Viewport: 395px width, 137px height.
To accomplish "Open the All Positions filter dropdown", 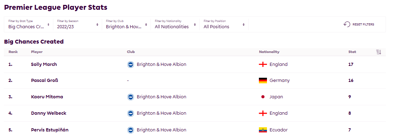I will click(x=224, y=24).
